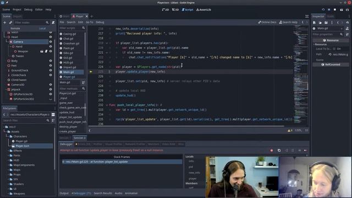
Task: Collapse the Resource section in Inspector
Action: 314,45
